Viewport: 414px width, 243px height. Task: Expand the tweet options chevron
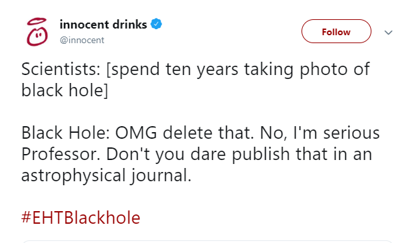[389, 33]
